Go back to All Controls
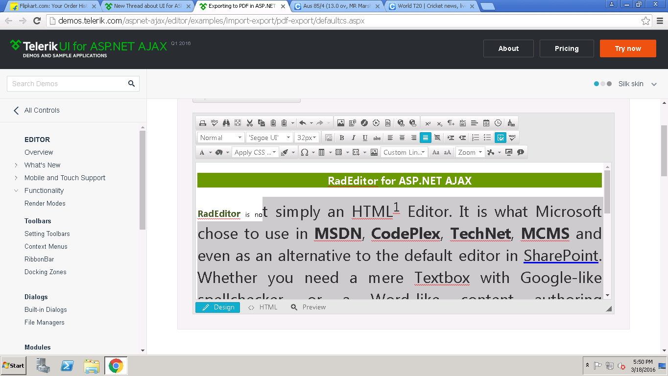668x376 pixels. (37, 110)
